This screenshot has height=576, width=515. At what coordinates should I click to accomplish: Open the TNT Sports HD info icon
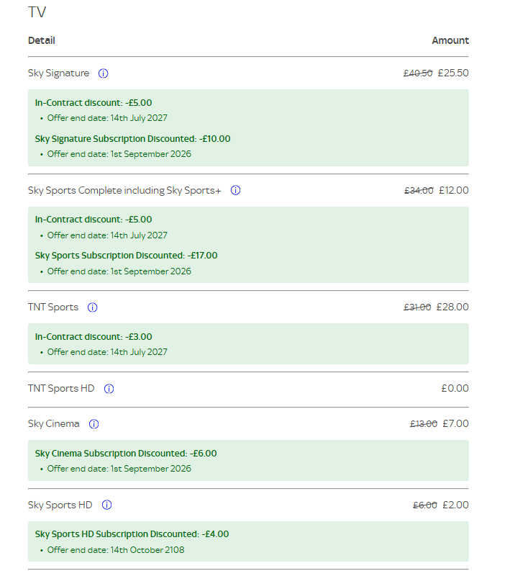tap(109, 389)
